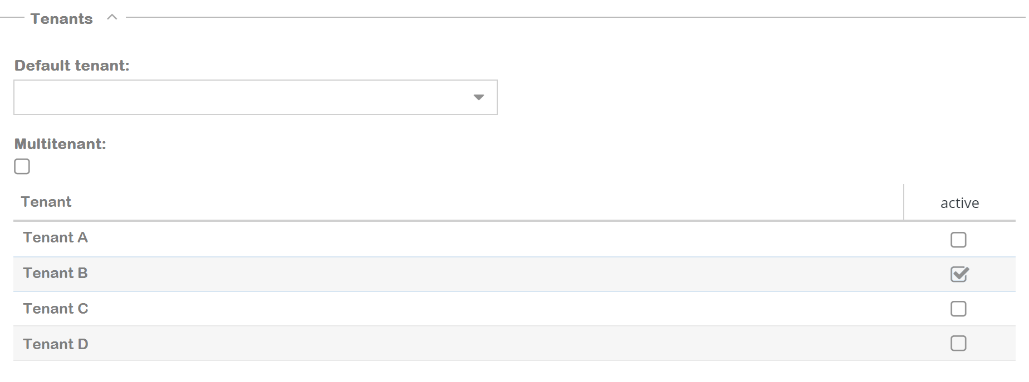Select the Tenant B row name

click(55, 273)
